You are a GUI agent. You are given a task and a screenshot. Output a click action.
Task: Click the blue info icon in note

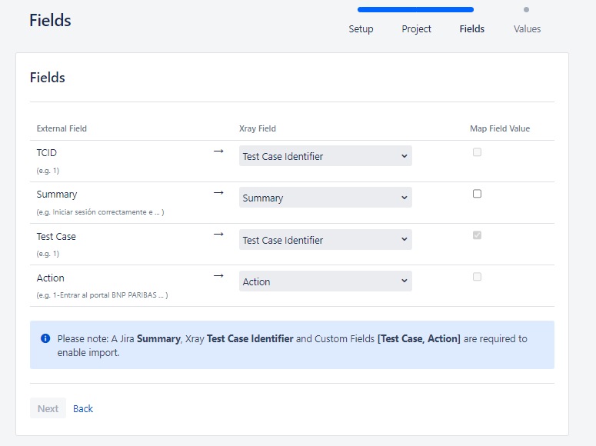tap(45, 338)
